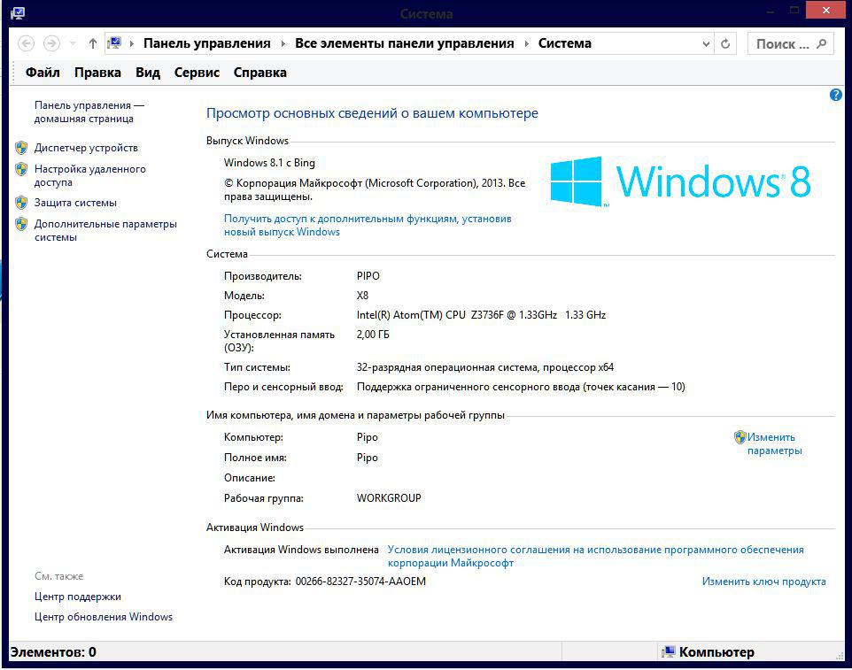852x670 pixels.
Task: Open Настройка удаленного доступа
Action: [x=89, y=175]
